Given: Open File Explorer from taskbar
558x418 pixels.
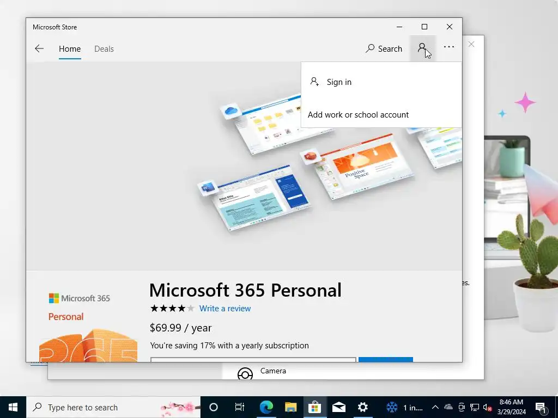Looking at the screenshot, I should (290, 407).
